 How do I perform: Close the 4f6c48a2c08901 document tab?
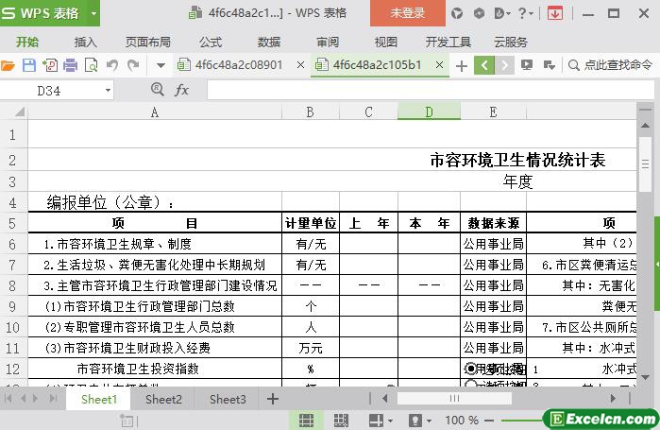coord(300,65)
